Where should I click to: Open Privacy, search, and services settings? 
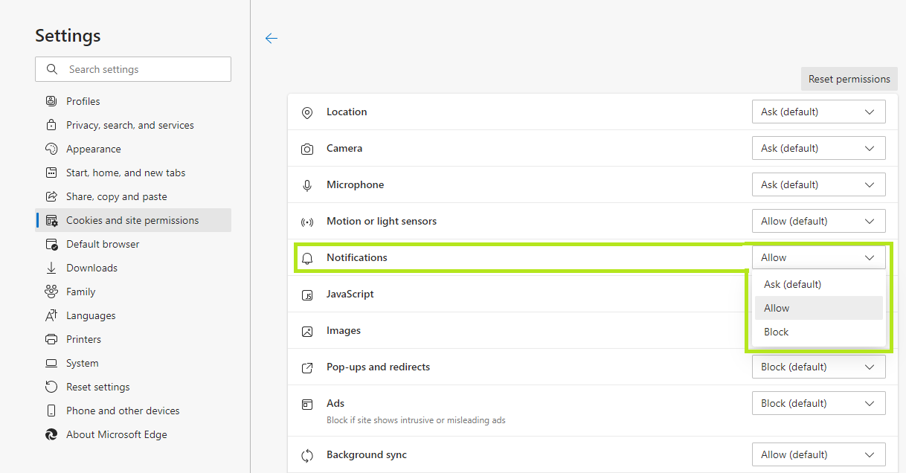pyautogui.click(x=130, y=125)
